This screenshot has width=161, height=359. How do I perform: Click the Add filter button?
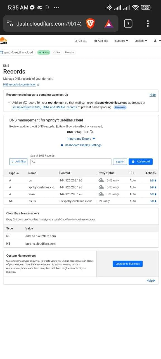[x=18, y=162]
